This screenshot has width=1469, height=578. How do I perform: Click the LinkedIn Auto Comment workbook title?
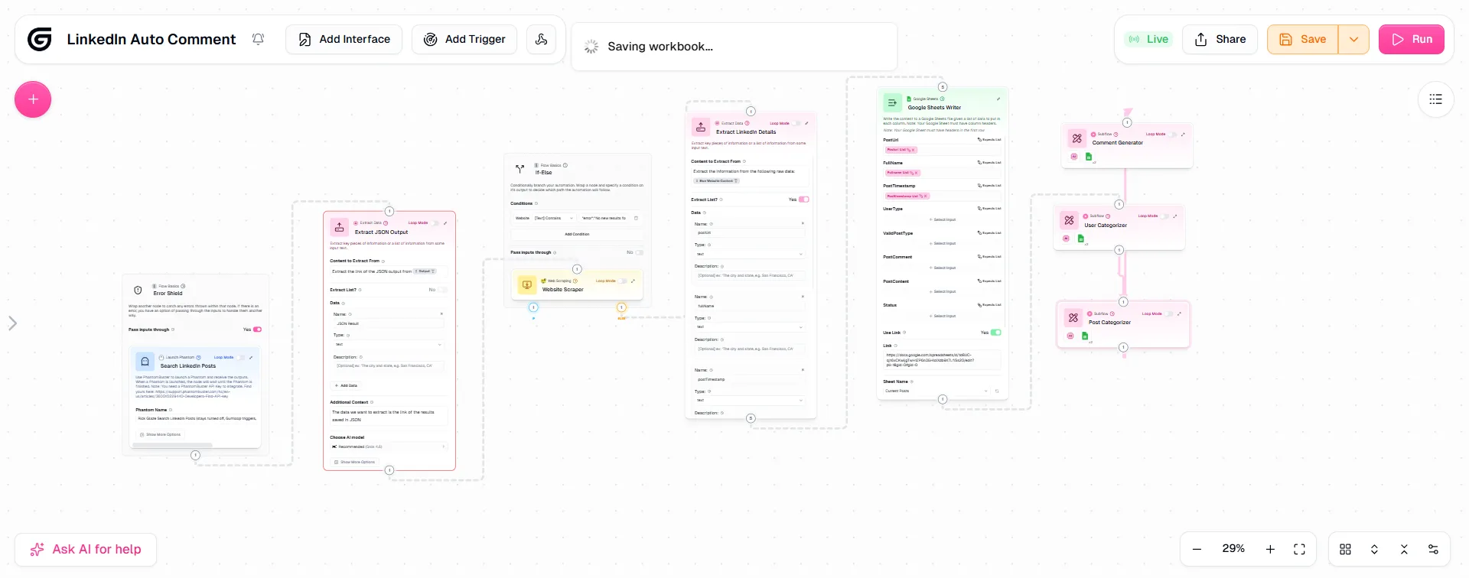[x=151, y=39]
